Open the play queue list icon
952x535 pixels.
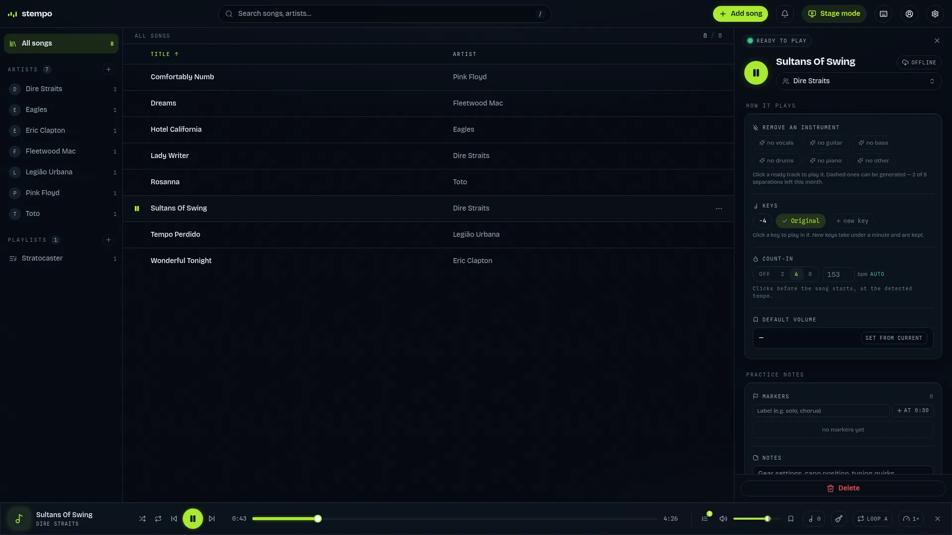pos(705,519)
